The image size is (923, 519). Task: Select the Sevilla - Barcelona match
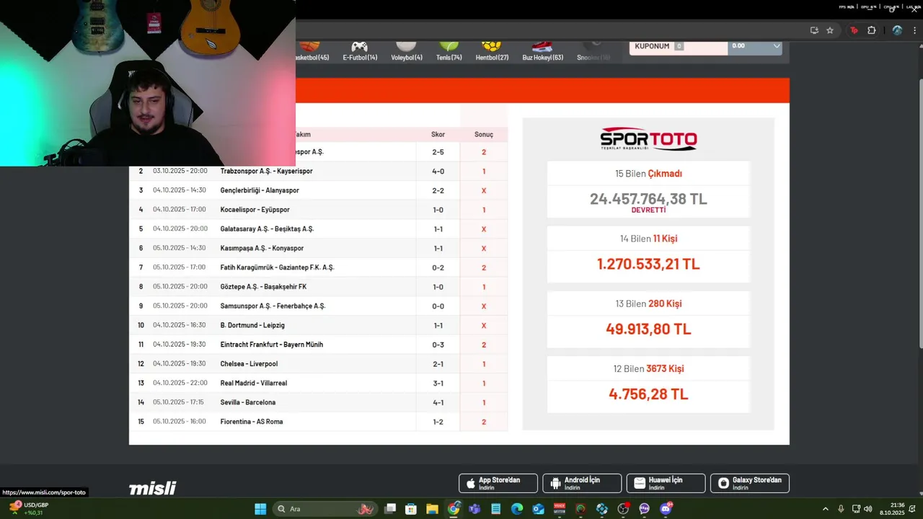(x=318, y=402)
